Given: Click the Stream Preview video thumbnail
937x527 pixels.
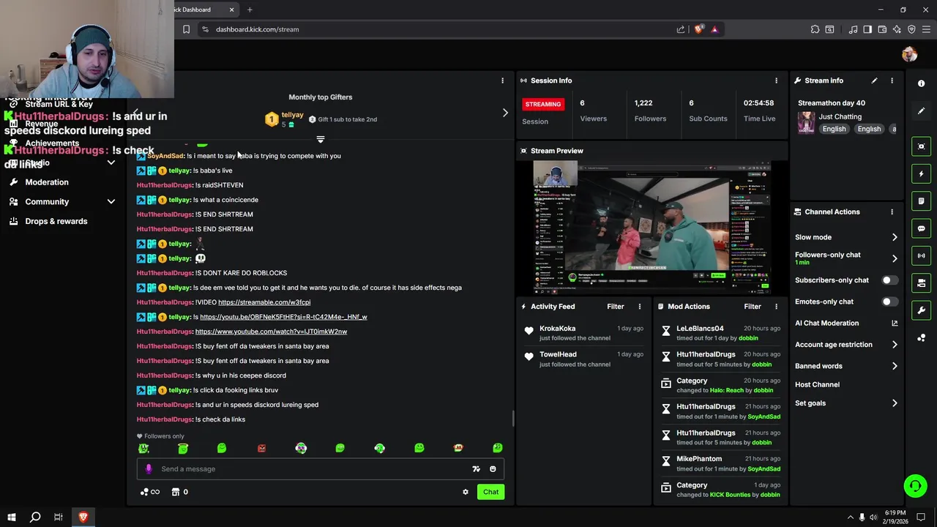Looking at the screenshot, I should tap(652, 226).
